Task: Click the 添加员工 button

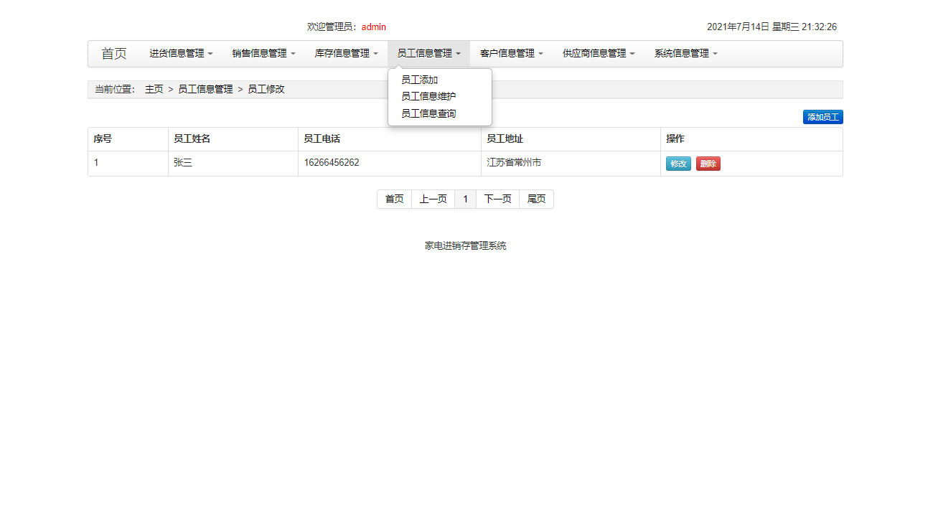Action: 822,116
